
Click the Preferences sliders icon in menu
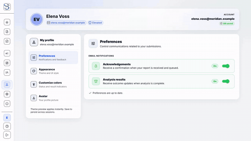point(34,57)
